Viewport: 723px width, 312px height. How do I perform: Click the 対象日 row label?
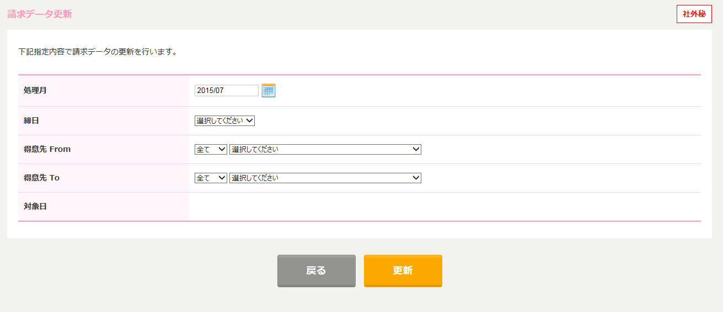[35, 206]
